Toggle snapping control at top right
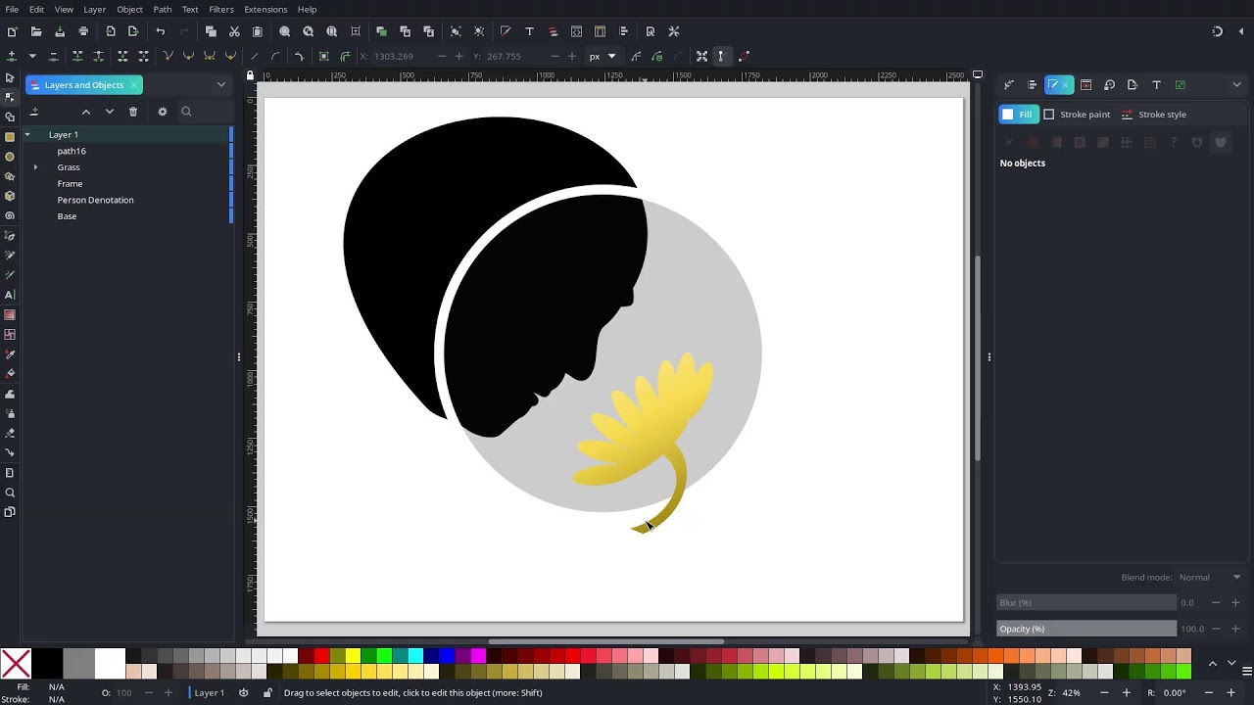Viewport: 1254px width, 705px height. pos(1217,31)
